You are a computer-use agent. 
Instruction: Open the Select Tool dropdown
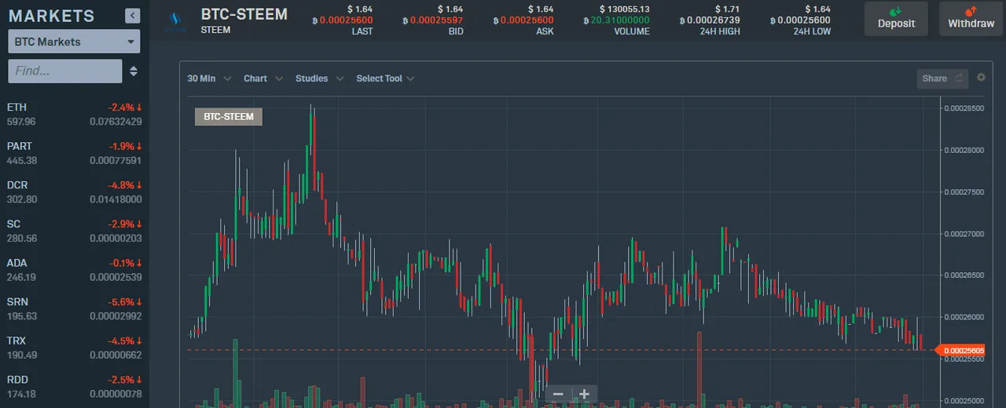click(385, 78)
